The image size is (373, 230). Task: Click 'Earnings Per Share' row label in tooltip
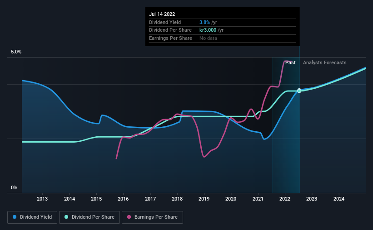pos(170,38)
